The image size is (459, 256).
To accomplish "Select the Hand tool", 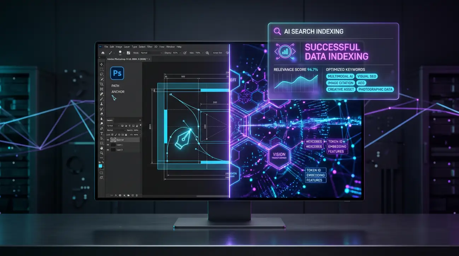I will [101, 148].
